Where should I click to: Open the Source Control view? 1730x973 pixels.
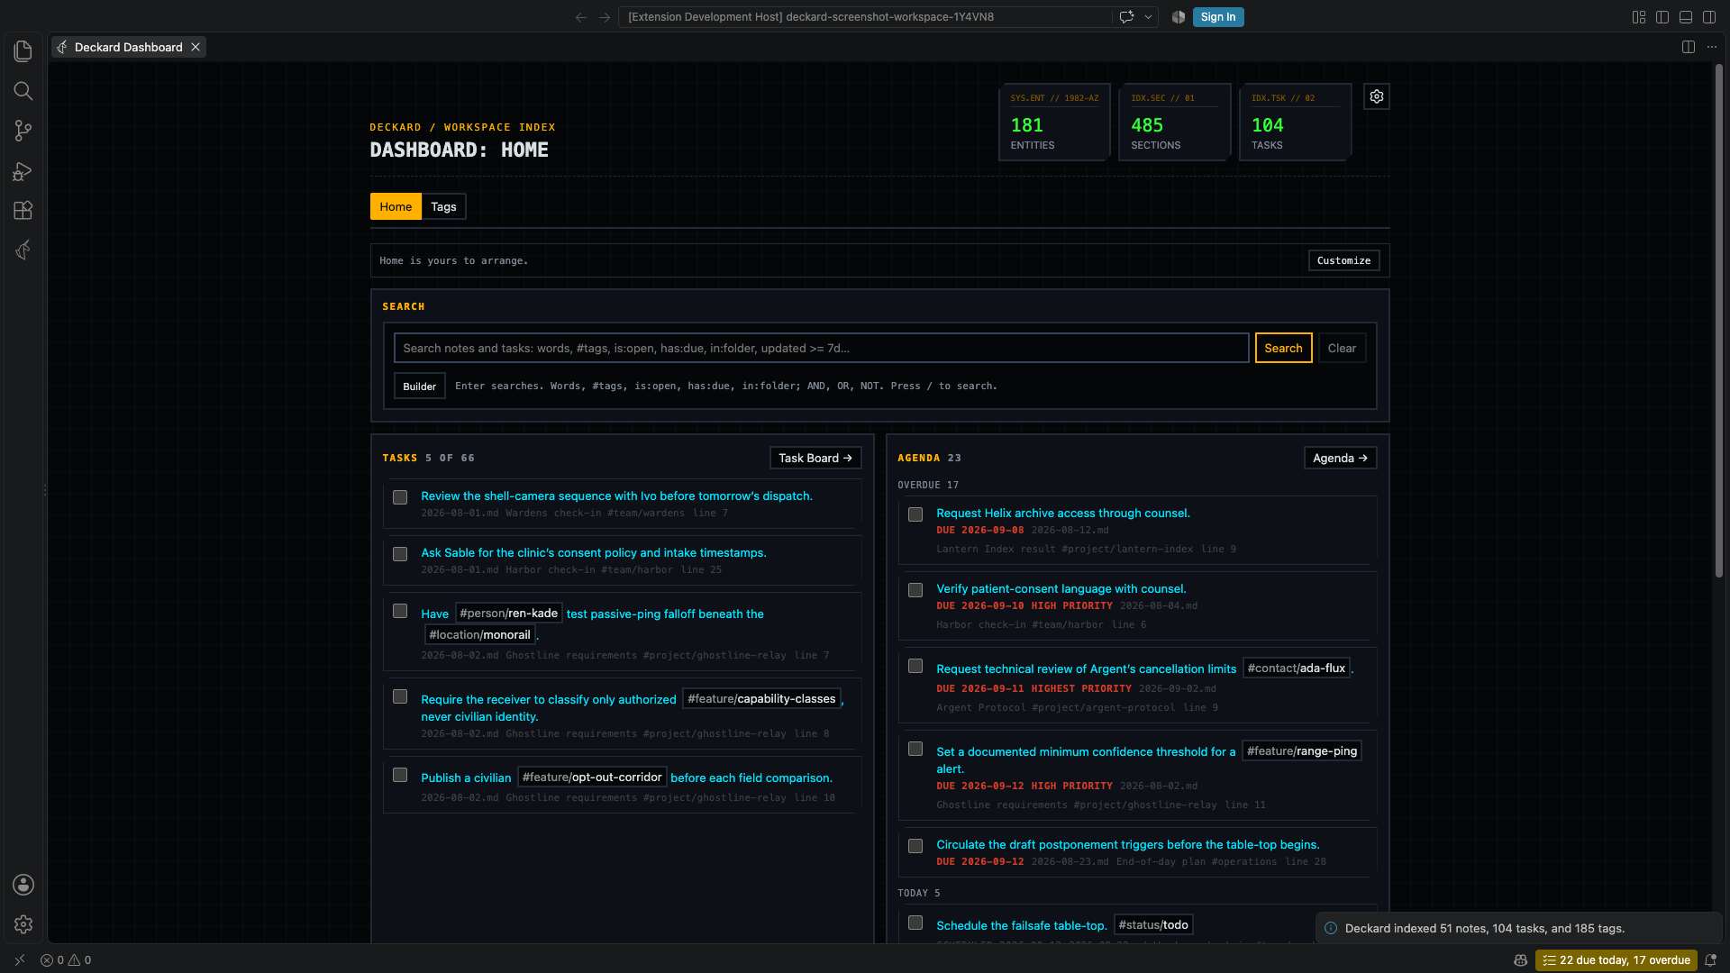coord(23,131)
